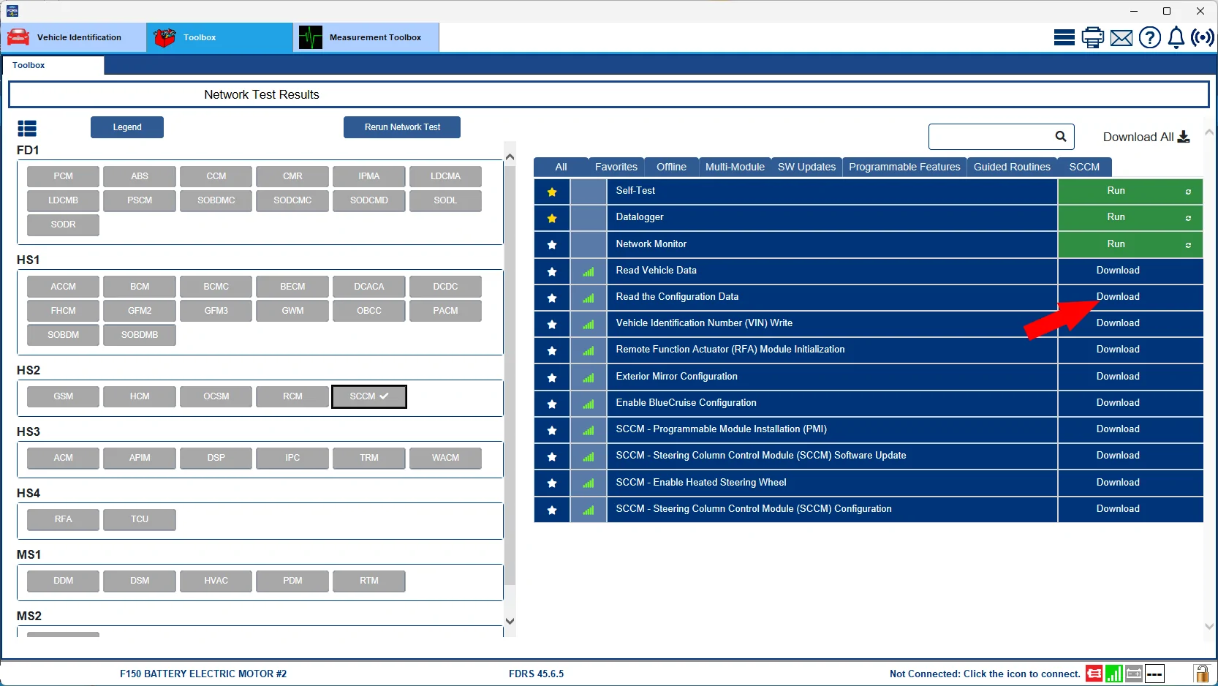Toggle favorite star for Network Monitor
The image size is (1218, 686).
pos(552,245)
